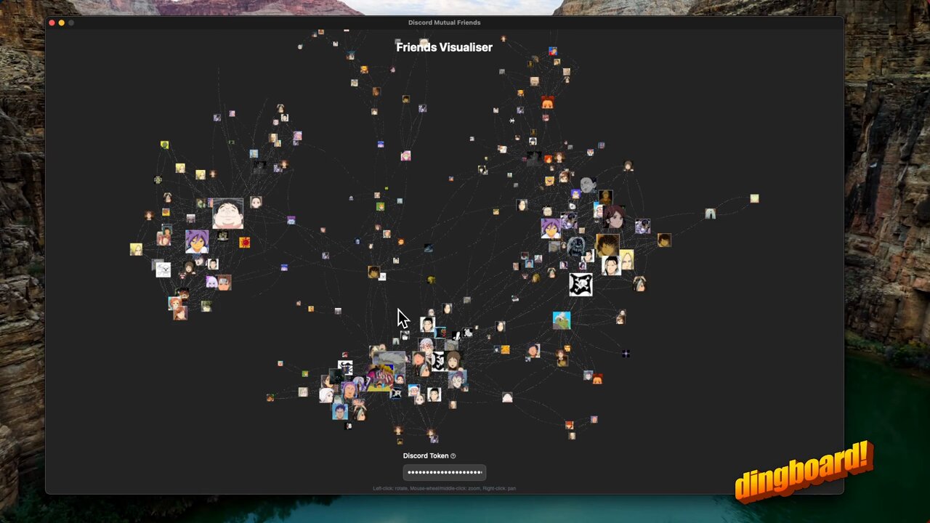
Task: Click the pink-haired avatar in upper center
Action: point(406,155)
